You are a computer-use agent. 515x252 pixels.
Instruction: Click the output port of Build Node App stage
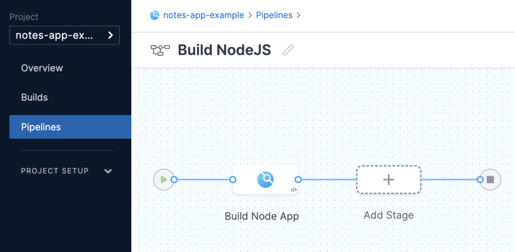click(x=298, y=179)
